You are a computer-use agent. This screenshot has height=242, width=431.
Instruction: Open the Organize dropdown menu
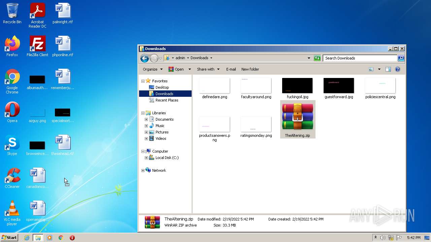[x=153, y=69]
